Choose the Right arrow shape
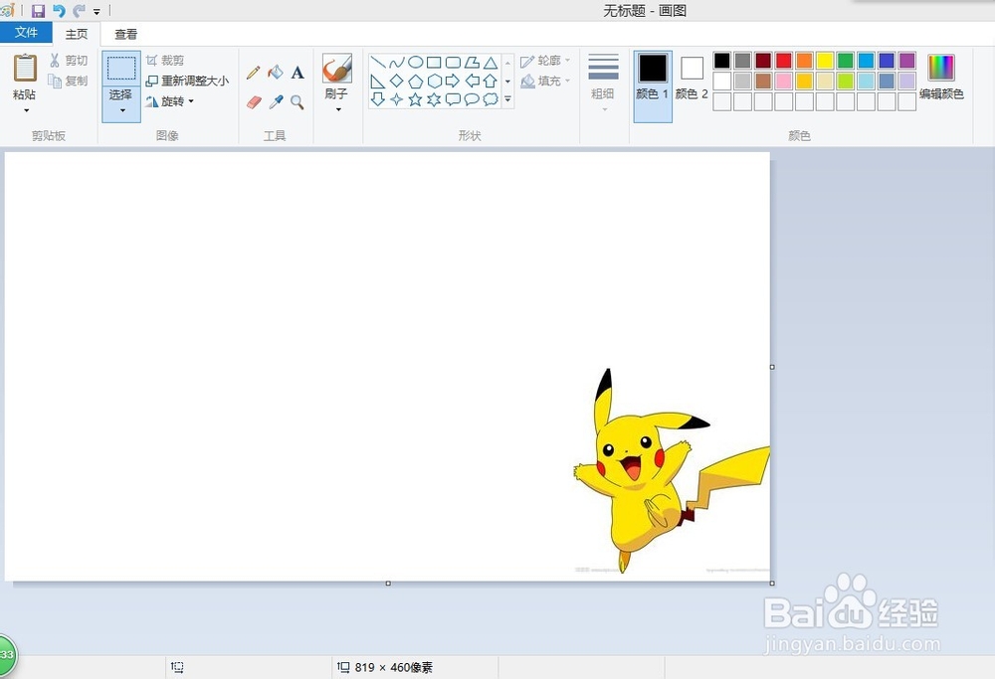 [x=453, y=82]
